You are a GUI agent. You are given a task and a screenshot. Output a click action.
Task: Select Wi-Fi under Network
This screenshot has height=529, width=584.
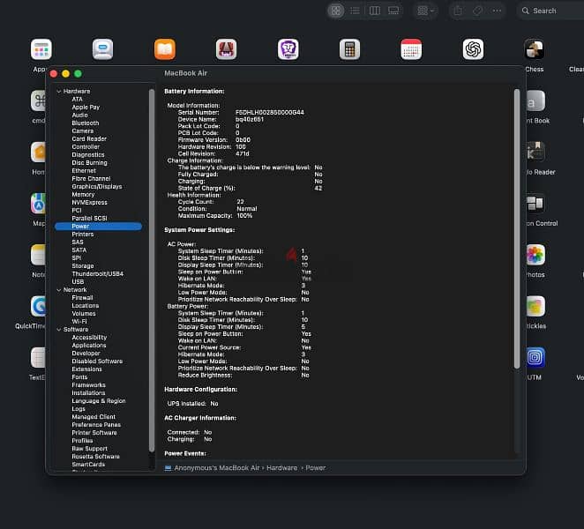(79, 321)
